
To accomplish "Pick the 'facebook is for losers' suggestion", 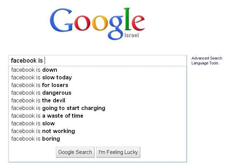I will 40,85.
